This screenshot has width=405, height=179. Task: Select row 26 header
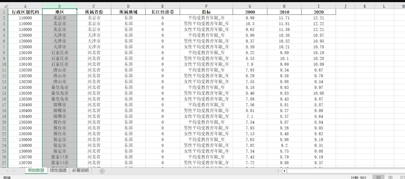click(4, 157)
